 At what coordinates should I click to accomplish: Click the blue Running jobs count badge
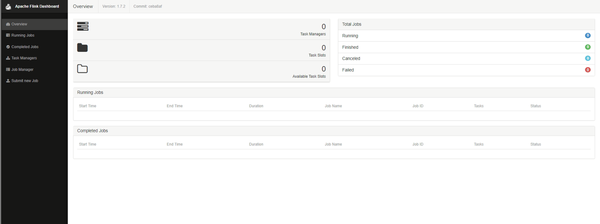[x=588, y=35]
